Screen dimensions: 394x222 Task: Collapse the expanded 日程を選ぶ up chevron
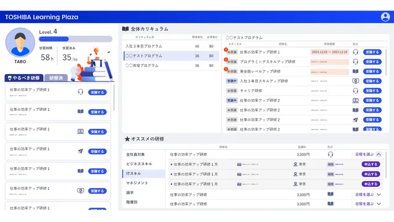tap(379, 154)
